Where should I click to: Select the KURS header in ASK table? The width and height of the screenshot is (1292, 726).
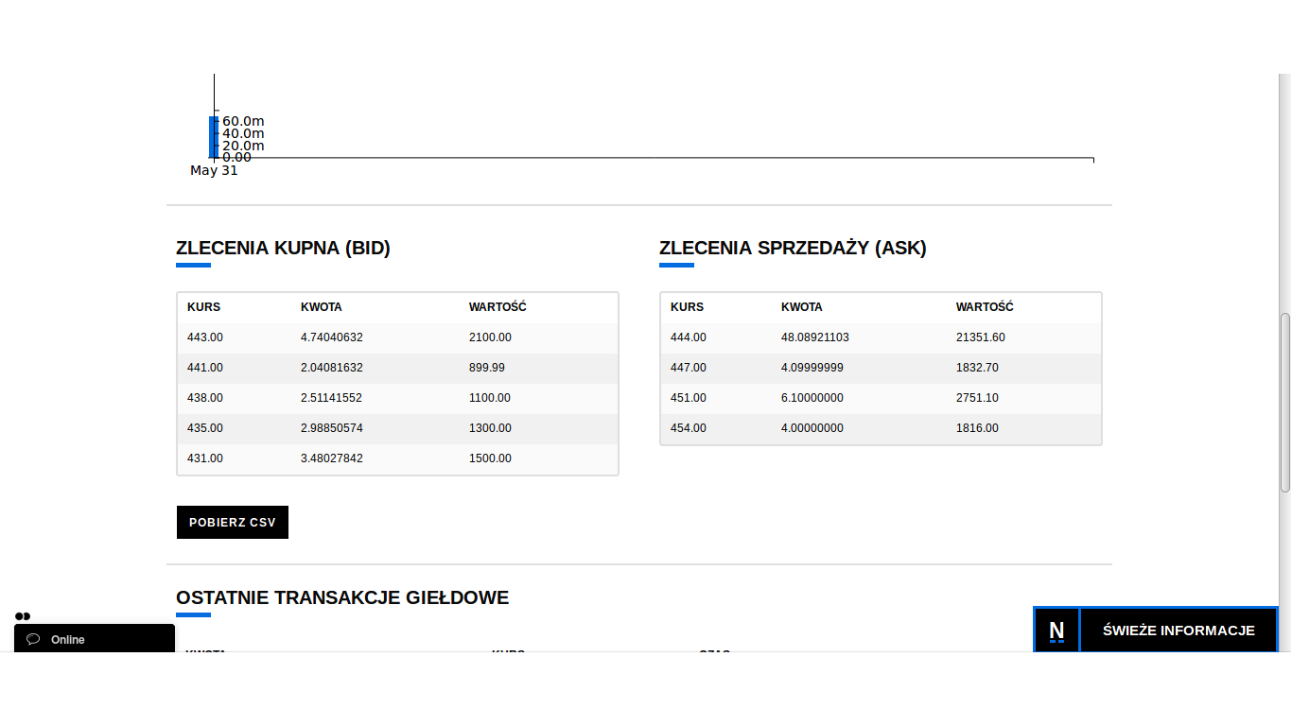687,307
